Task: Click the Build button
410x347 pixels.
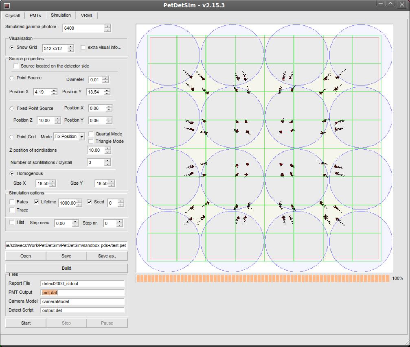Action: [x=66, y=268]
